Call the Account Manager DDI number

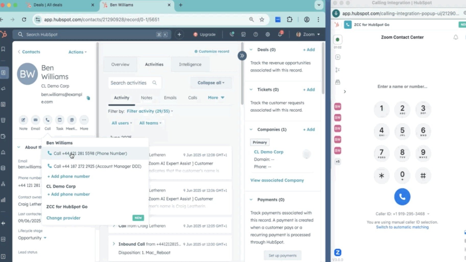(97, 166)
